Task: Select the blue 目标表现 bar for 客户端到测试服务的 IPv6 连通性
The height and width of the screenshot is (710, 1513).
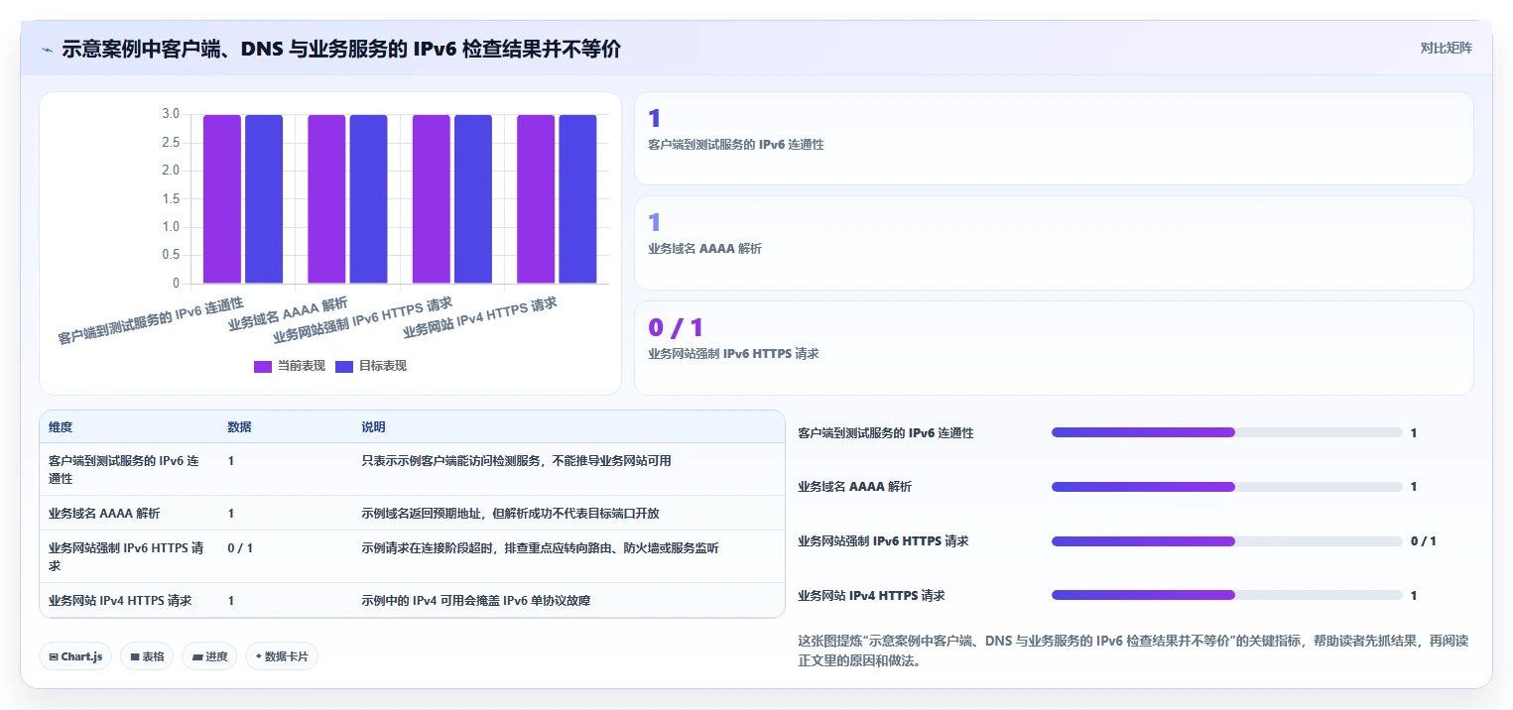Action: click(264, 199)
